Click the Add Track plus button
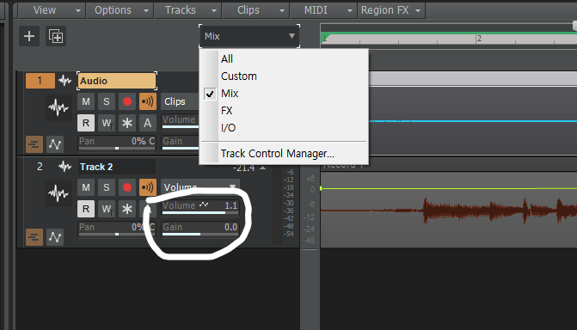Viewport: 577px width, 330px height. point(29,36)
